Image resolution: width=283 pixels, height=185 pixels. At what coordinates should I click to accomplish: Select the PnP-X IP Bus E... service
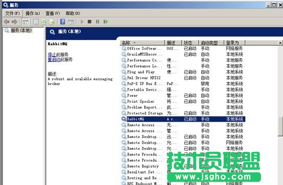tap(182, 84)
